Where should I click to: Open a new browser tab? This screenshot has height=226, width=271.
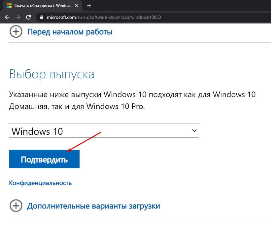(89, 6)
